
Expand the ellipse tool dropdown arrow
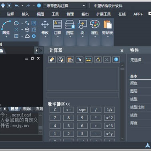click(22, 23)
